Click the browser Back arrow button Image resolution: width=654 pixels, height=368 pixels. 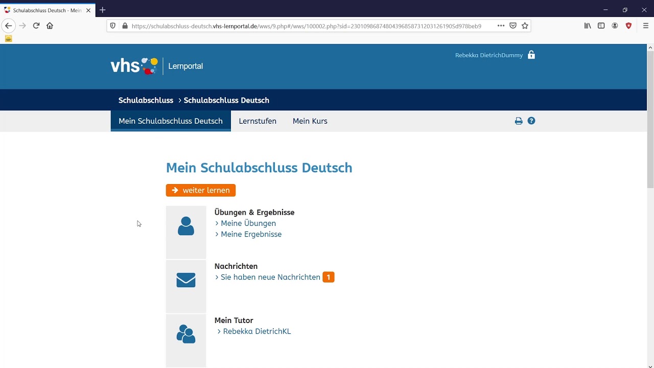(x=8, y=26)
